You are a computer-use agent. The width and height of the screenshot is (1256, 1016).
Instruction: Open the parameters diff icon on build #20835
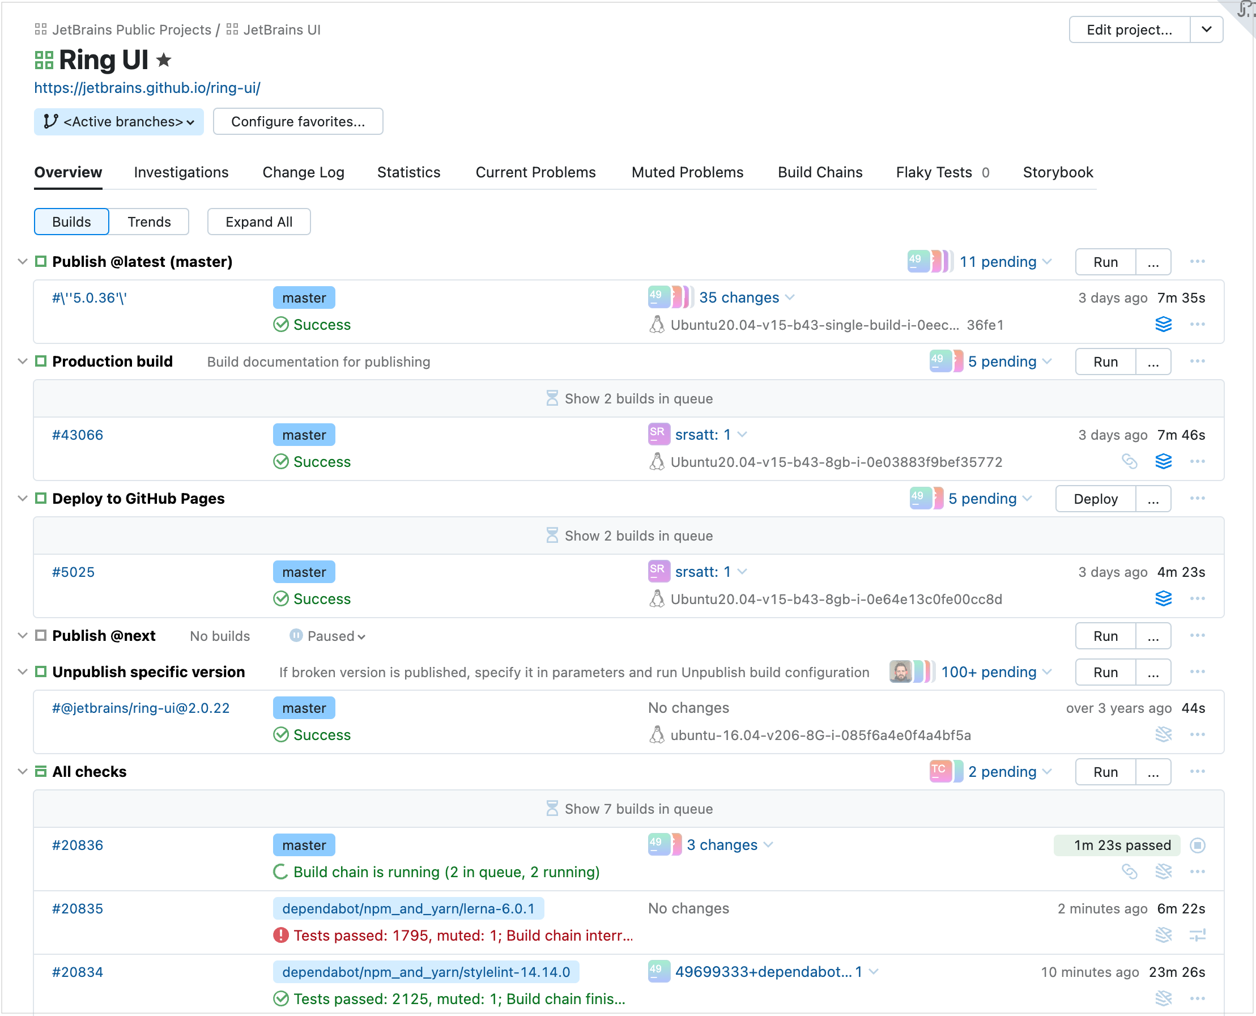(1199, 935)
